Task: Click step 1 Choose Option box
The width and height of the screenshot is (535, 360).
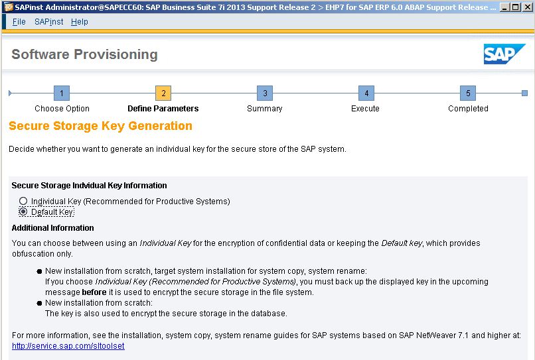Action: tap(62, 93)
